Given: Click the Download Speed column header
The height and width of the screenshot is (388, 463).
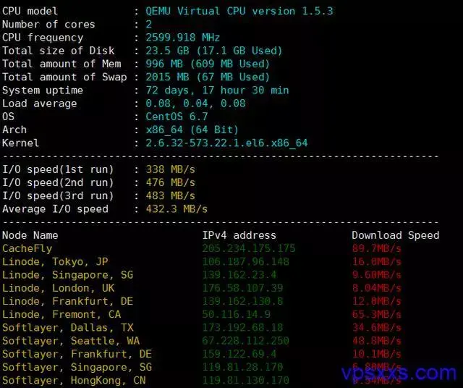Looking at the screenshot, I should [x=396, y=235].
